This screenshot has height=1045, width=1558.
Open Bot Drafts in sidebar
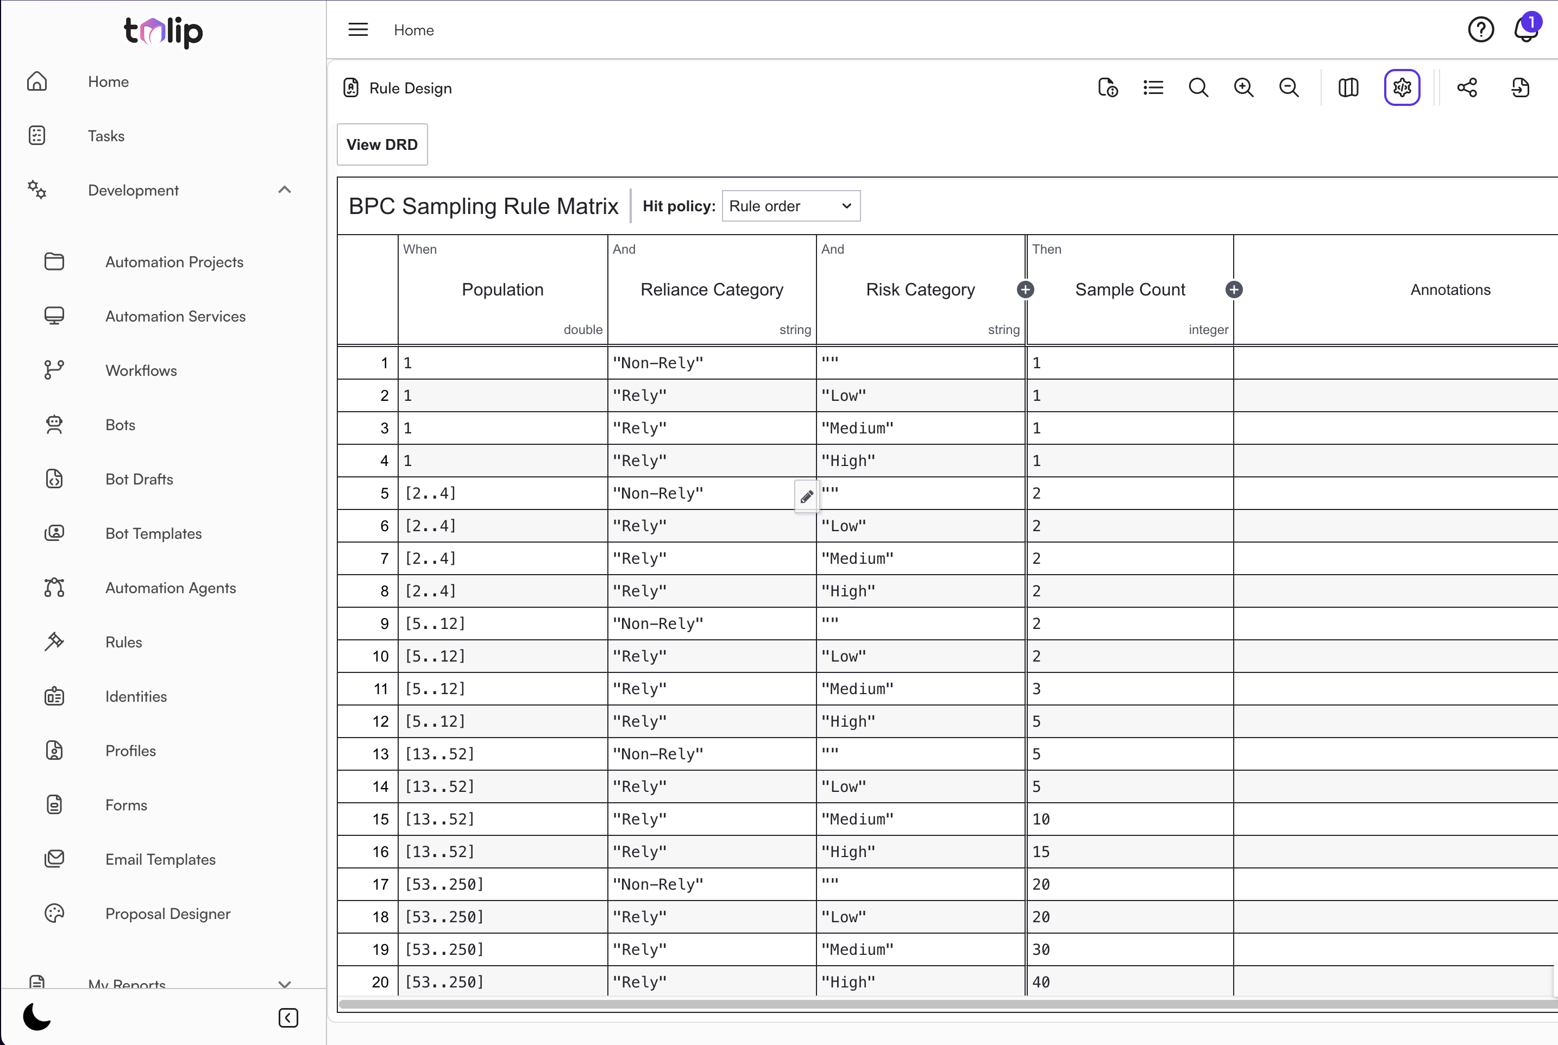click(x=139, y=479)
